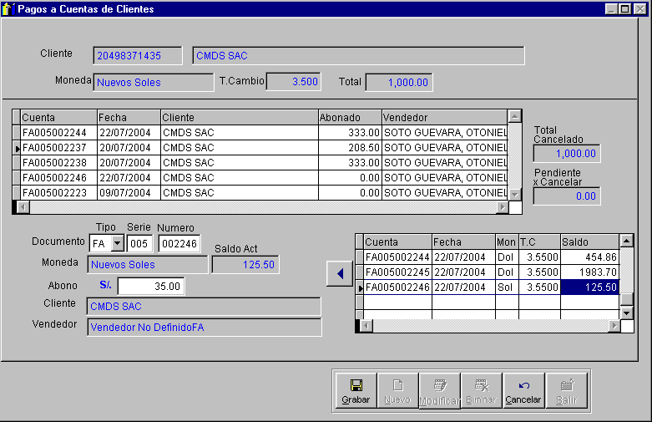The width and height of the screenshot is (652, 422).
Task: Click the Eliminar toolbar button
Action: pyautogui.click(x=482, y=390)
